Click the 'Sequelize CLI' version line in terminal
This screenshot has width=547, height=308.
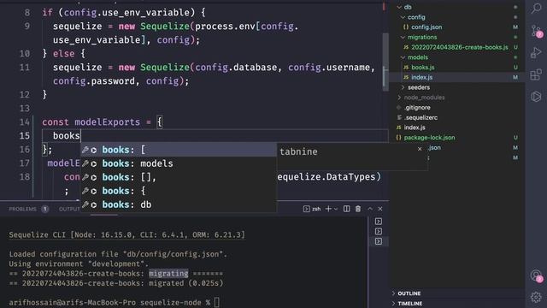pos(127,234)
